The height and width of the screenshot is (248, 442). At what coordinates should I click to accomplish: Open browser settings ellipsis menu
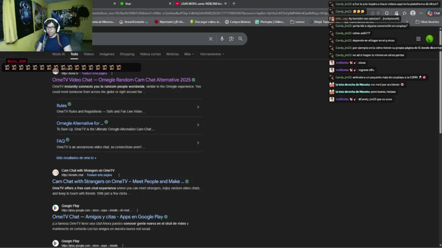point(421,13)
